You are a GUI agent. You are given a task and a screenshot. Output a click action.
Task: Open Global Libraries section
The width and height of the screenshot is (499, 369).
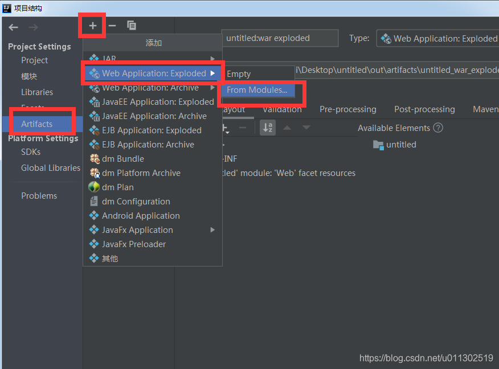coord(51,167)
